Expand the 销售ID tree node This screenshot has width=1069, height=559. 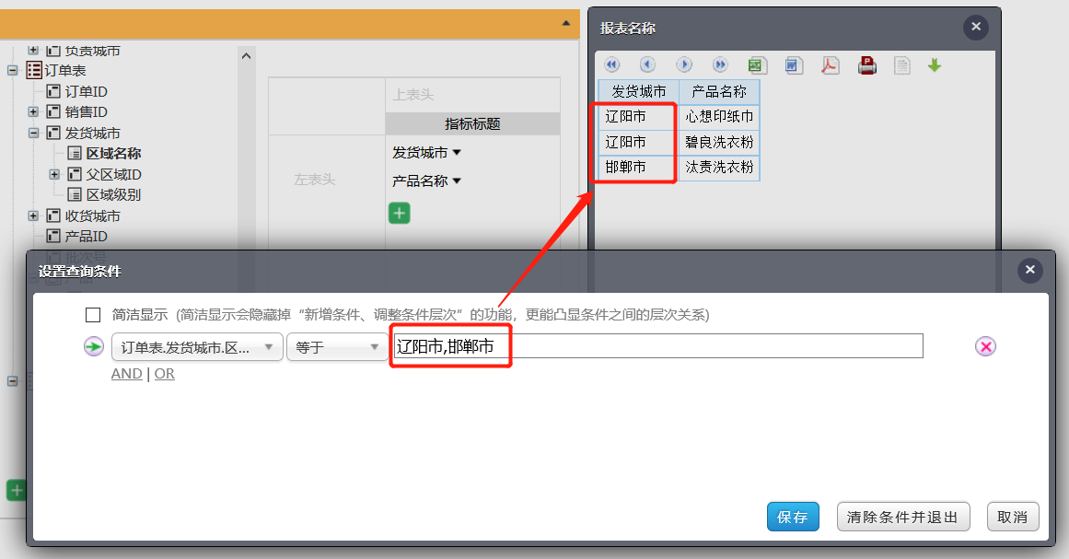pyautogui.click(x=33, y=111)
